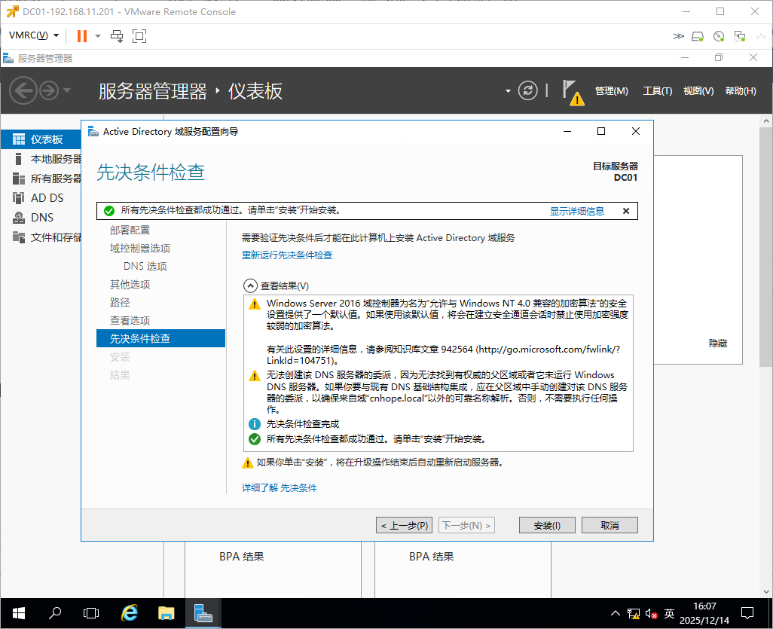
Task: Click the VMRC CD/DVD device icon
Action: pos(719,36)
